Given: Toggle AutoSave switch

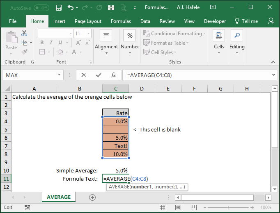Looking at the screenshot, I should [x=41, y=8].
